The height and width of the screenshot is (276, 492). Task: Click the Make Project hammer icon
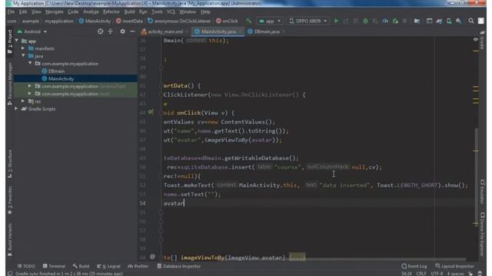pos(248,21)
